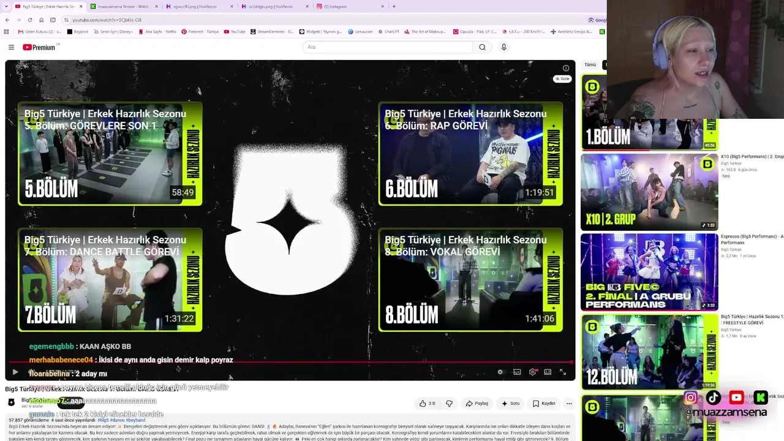
Task: Open StreamElements bookmark
Action: click(x=272, y=31)
